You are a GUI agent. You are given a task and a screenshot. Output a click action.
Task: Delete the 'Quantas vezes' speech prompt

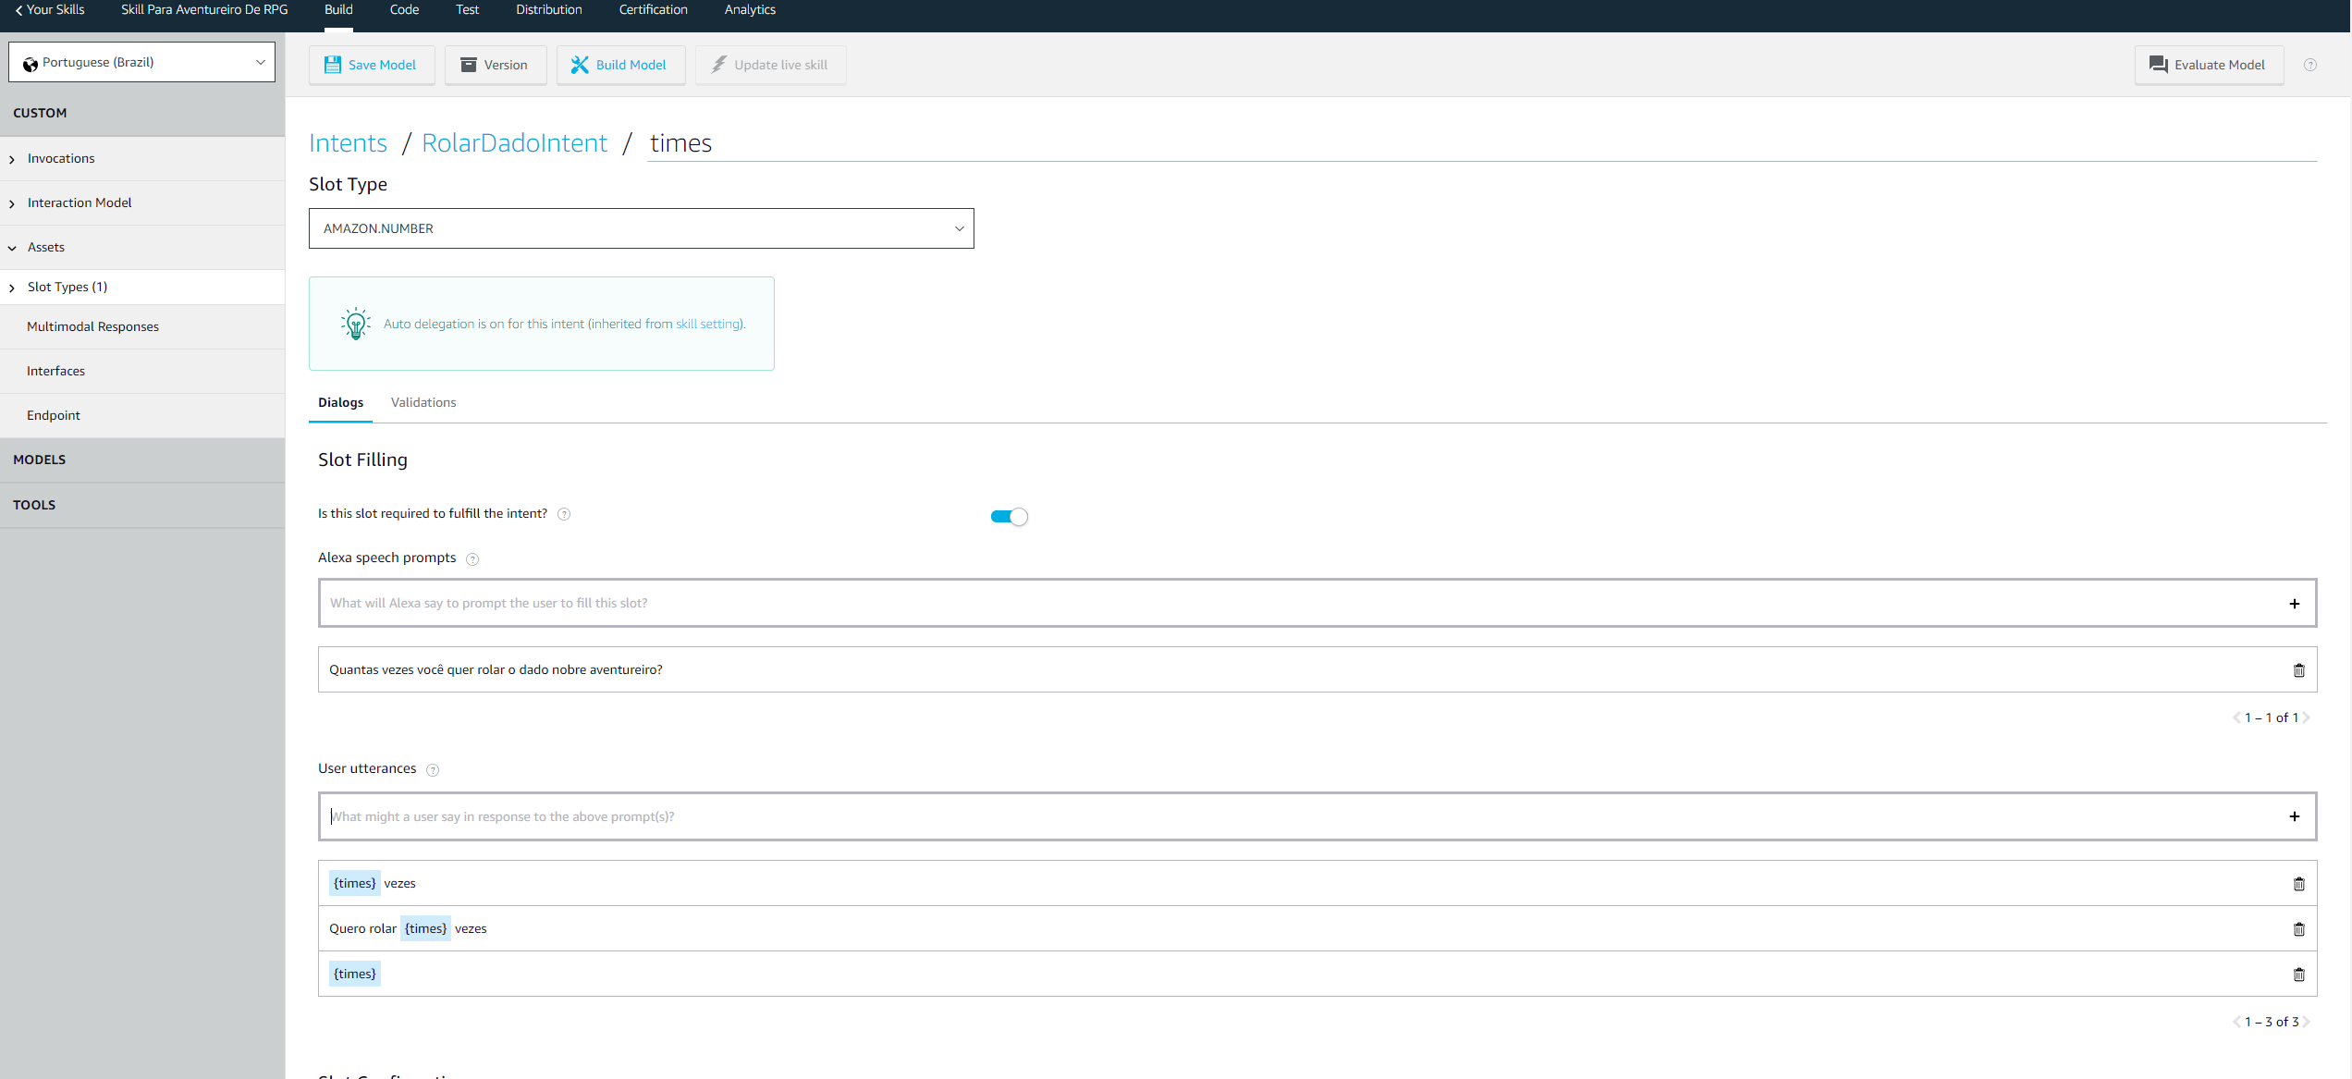click(2298, 670)
